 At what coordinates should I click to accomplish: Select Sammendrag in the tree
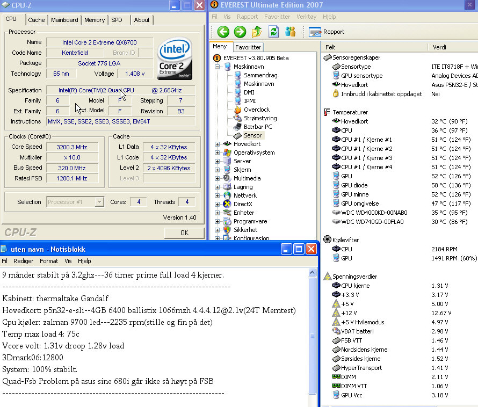[260, 75]
